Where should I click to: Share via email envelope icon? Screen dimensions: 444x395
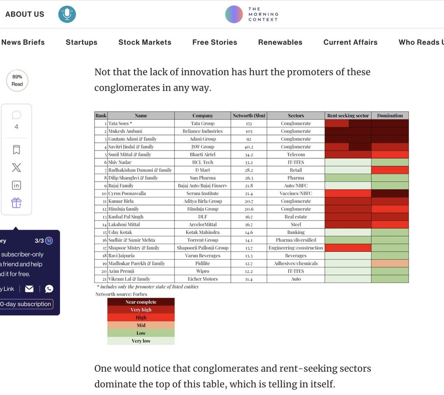pyautogui.click(x=29, y=289)
